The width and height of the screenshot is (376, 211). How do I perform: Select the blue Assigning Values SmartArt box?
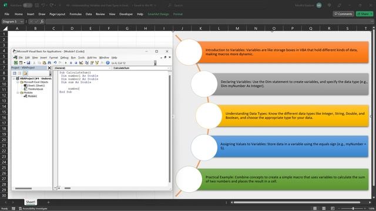(x=291, y=146)
